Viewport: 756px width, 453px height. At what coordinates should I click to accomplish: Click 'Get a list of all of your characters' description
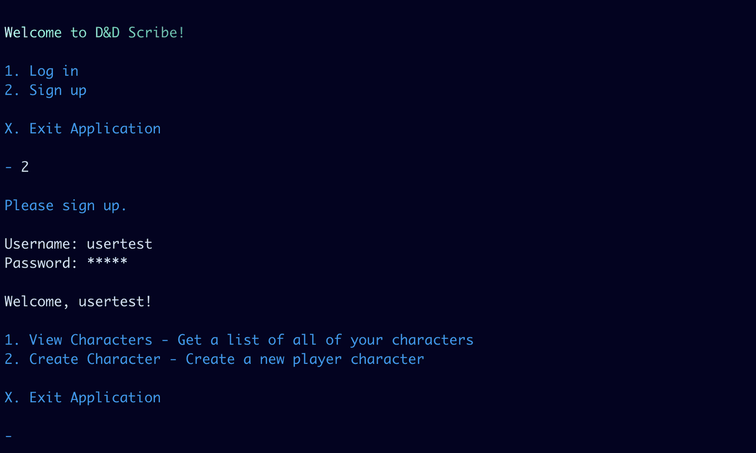click(325, 340)
